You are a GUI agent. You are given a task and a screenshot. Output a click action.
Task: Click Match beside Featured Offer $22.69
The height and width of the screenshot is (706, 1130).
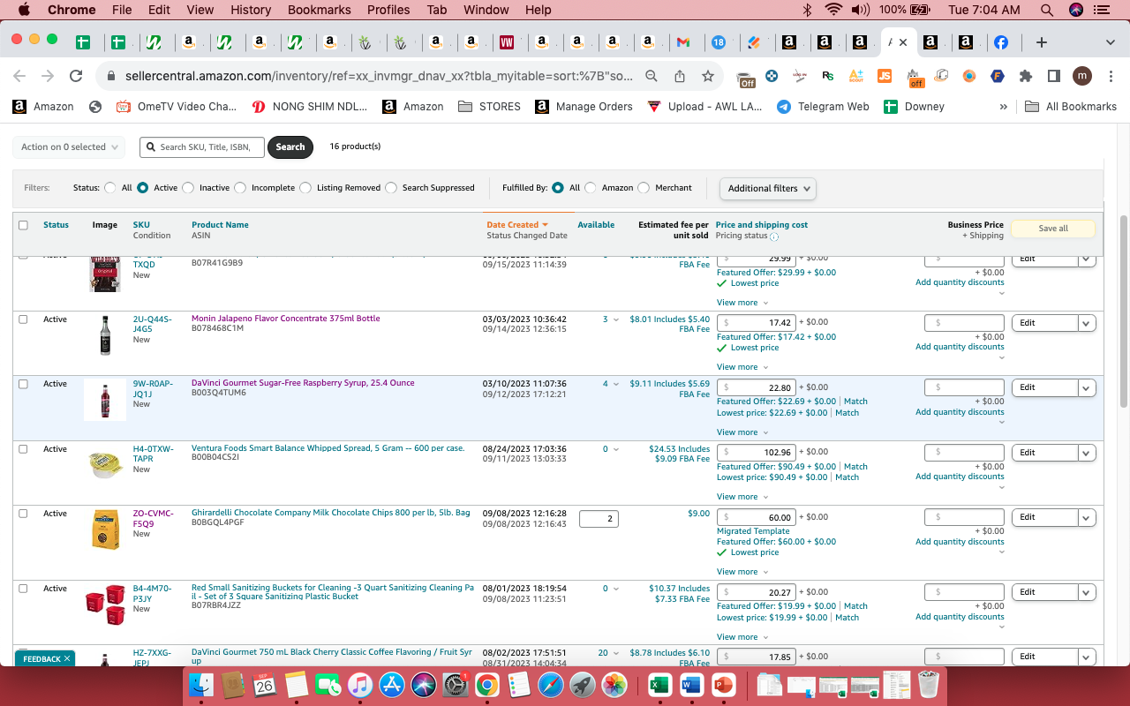(855, 402)
